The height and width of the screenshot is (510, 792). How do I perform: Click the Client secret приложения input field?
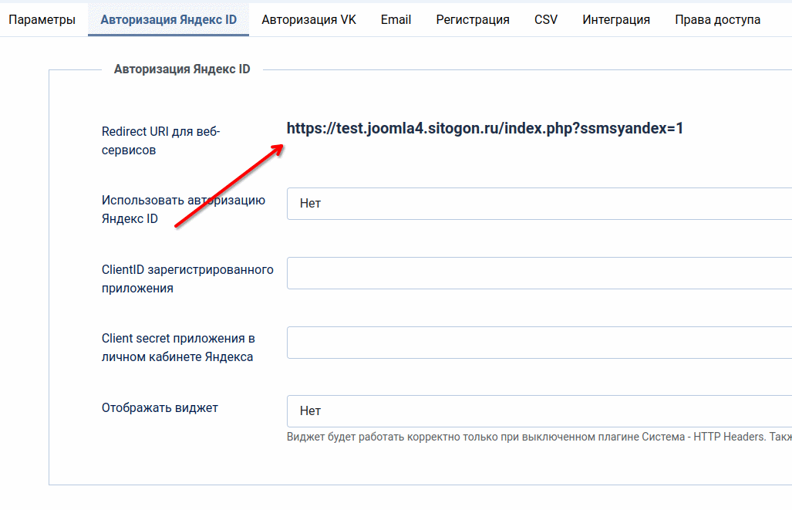pyautogui.click(x=540, y=343)
